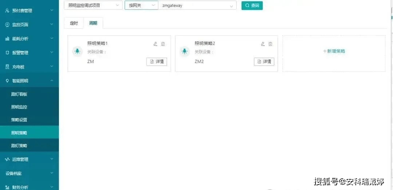This screenshot has height=190, width=393.
Task: Expand the 监控页面 menu chevron
Action: tap(52, 24)
